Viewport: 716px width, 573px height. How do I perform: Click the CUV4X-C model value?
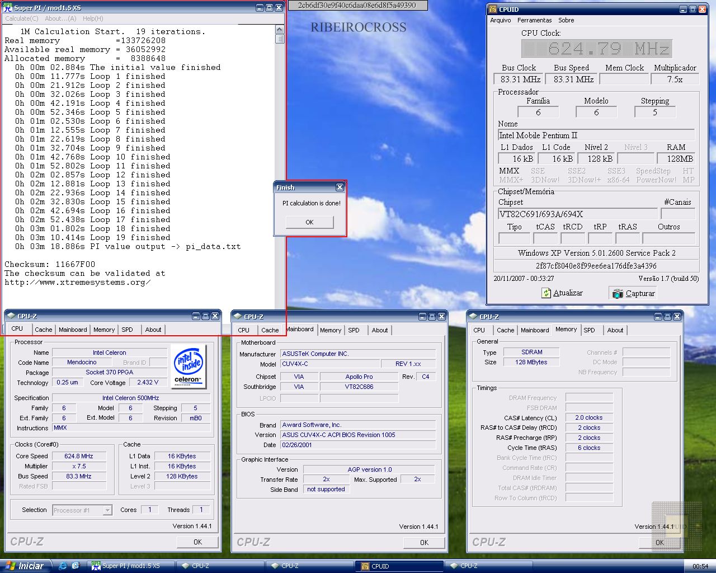[330, 364]
